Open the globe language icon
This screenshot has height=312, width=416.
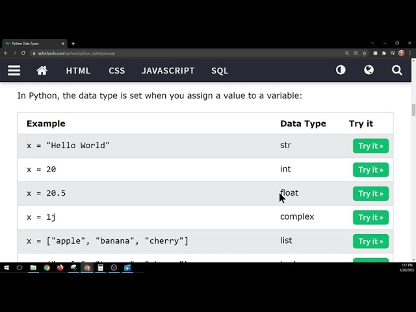[369, 70]
